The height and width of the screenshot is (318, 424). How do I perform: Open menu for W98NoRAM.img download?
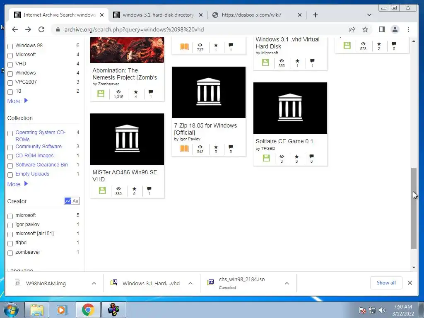coord(94,283)
